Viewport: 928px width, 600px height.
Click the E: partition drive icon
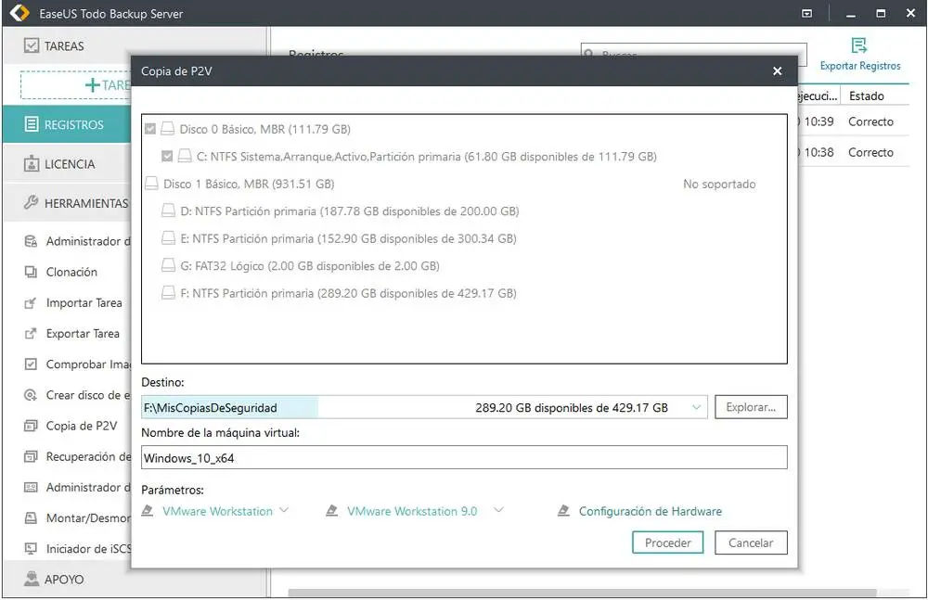pos(169,238)
